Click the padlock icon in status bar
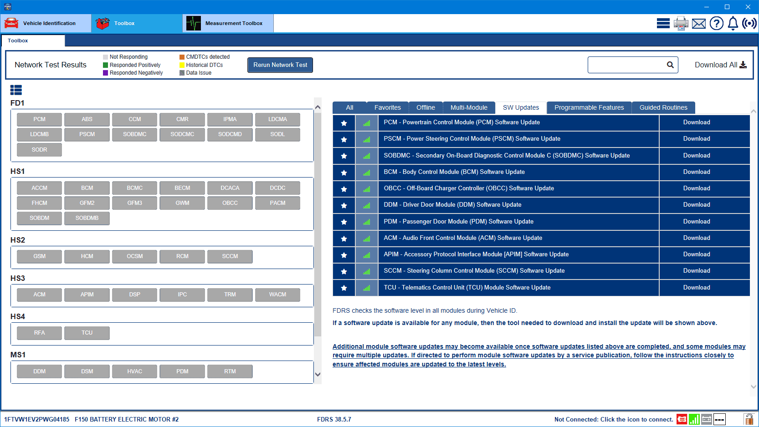 click(748, 419)
